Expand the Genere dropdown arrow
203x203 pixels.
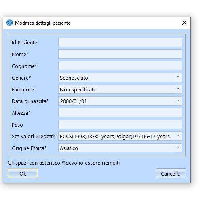coord(178,77)
